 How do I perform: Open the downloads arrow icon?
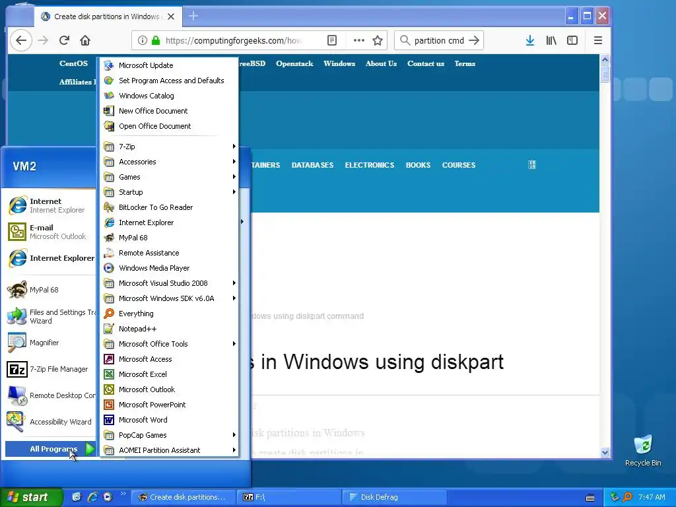pos(530,40)
